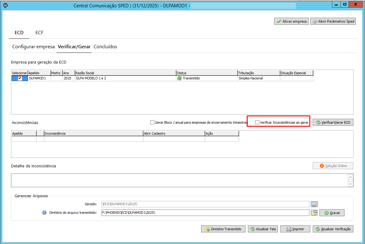Click the Imprimir button
The width and height of the screenshot is (365, 244).
[295, 229]
